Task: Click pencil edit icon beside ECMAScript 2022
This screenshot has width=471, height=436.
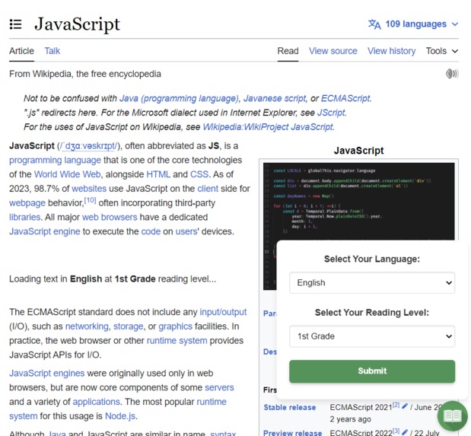Action: pyautogui.click(x=405, y=432)
